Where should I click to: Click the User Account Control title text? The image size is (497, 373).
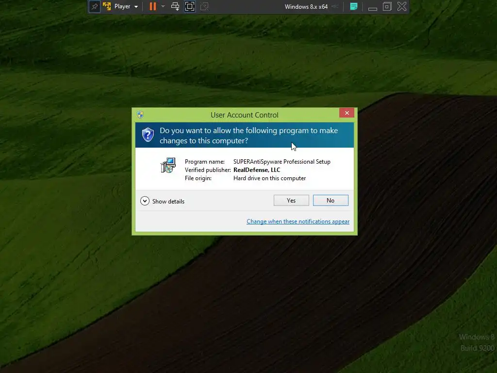click(245, 115)
